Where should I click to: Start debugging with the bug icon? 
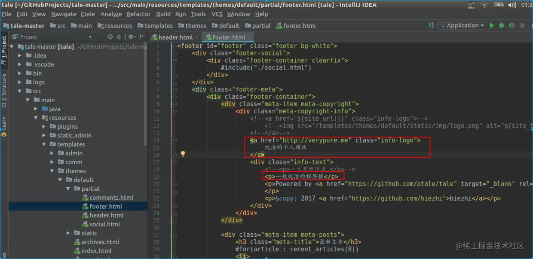click(x=502, y=26)
